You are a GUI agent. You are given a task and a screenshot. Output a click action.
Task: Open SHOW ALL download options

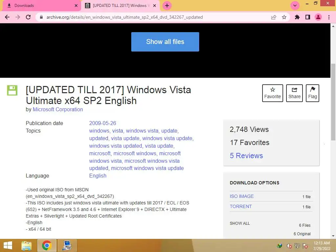240,223
